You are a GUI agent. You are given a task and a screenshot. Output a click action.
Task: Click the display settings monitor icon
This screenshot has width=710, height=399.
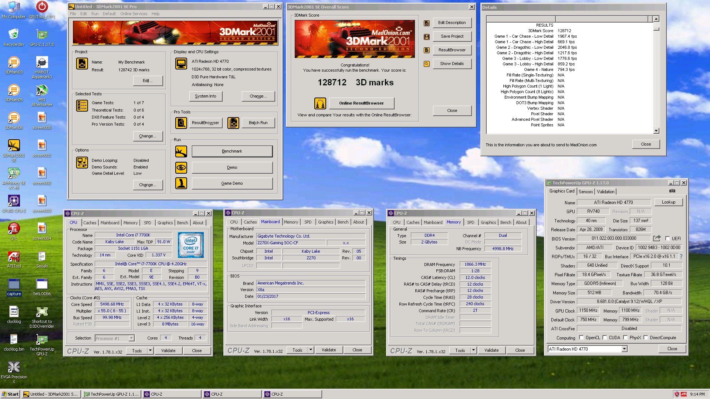coord(181,64)
